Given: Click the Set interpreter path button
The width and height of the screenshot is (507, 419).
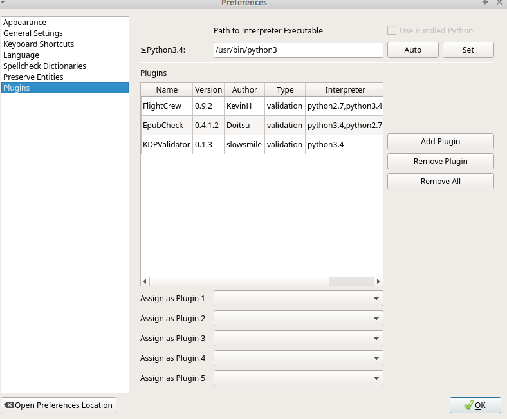Looking at the screenshot, I should (468, 50).
